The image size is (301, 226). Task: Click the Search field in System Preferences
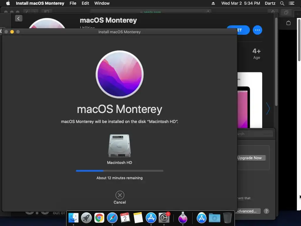coord(255,134)
